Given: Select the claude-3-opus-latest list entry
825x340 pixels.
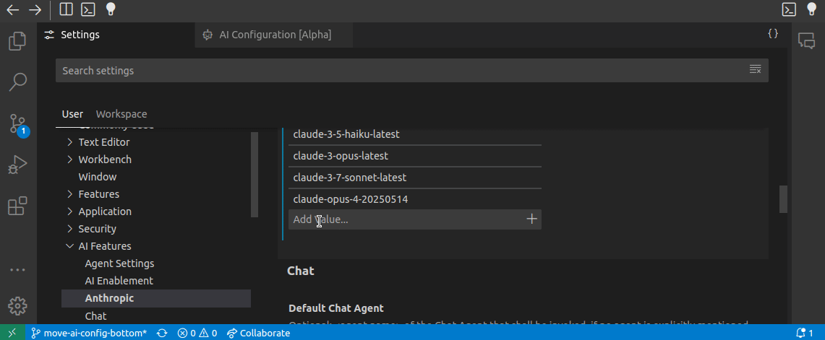Looking at the screenshot, I should tap(414, 156).
